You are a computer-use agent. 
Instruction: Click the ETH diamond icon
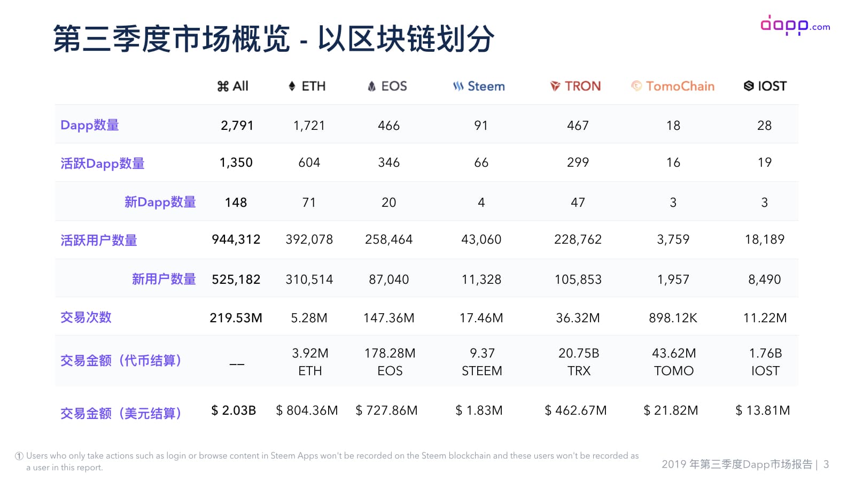(x=292, y=86)
